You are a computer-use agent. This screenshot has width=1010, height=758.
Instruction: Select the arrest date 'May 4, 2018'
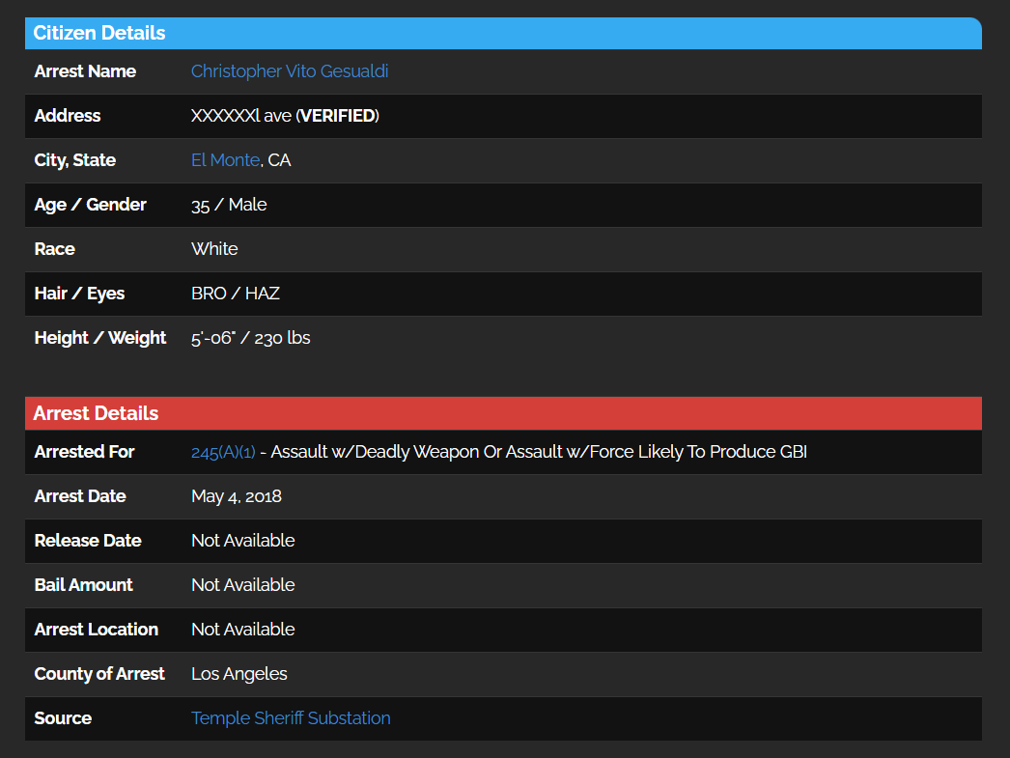[x=237, y=496]
